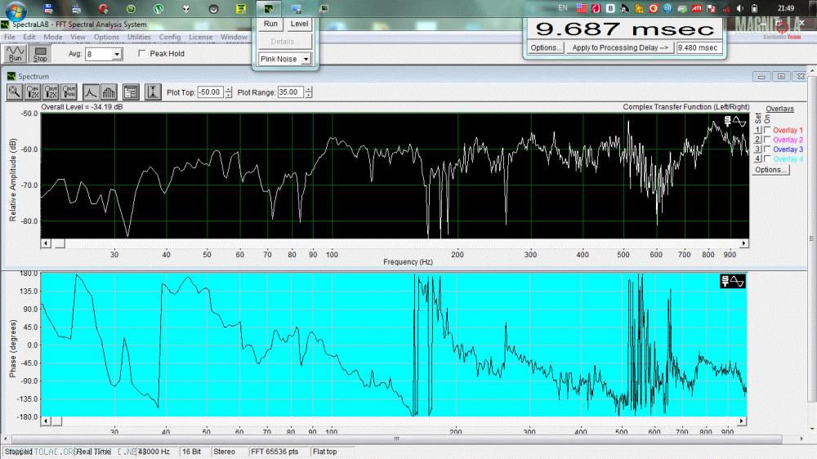
Task: Open the Mode menu
Action: [52, 37]
